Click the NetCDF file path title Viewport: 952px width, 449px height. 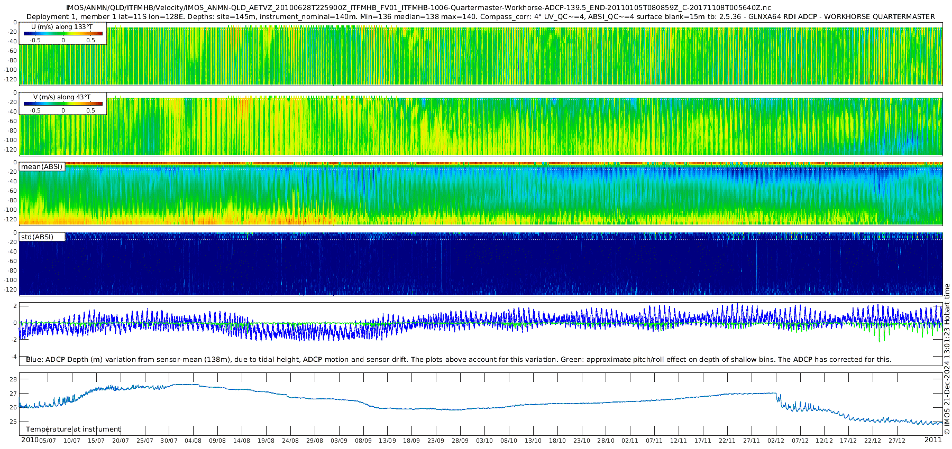click(418, 8)
